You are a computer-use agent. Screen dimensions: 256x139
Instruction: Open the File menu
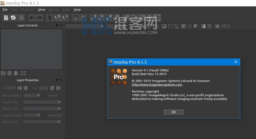pos(5,10)
